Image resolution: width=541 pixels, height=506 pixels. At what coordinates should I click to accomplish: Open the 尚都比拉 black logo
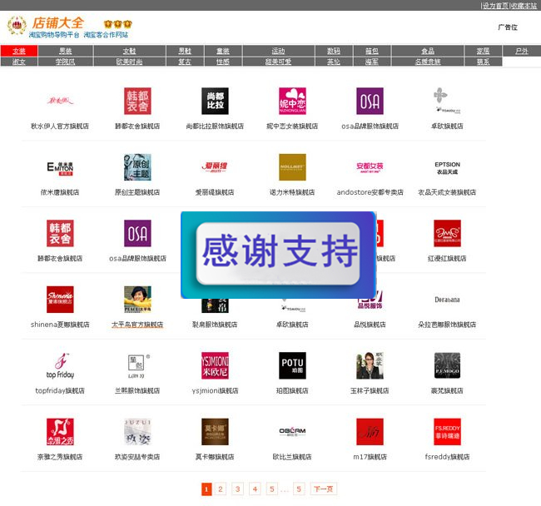pos(215,101)
